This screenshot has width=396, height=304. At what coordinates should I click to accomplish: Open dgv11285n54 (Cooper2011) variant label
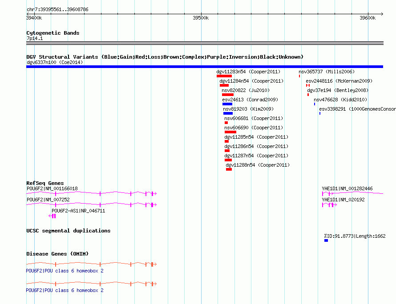tap(256, 137)
